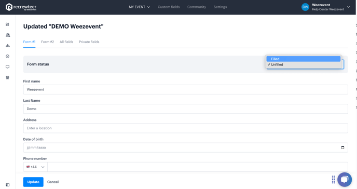The width and height of the screenshot is (357, 189).
Task: Select Unfilled in the form status list
Action: (304, 65)
